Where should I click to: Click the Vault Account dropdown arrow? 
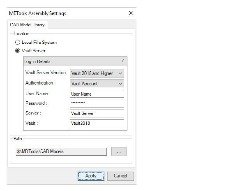[x=120, y=84]
